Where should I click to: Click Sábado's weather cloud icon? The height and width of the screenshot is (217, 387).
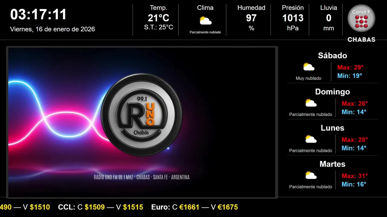click(309, 67)
